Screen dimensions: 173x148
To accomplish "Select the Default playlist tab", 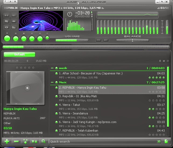I will (x=20, y=55).
